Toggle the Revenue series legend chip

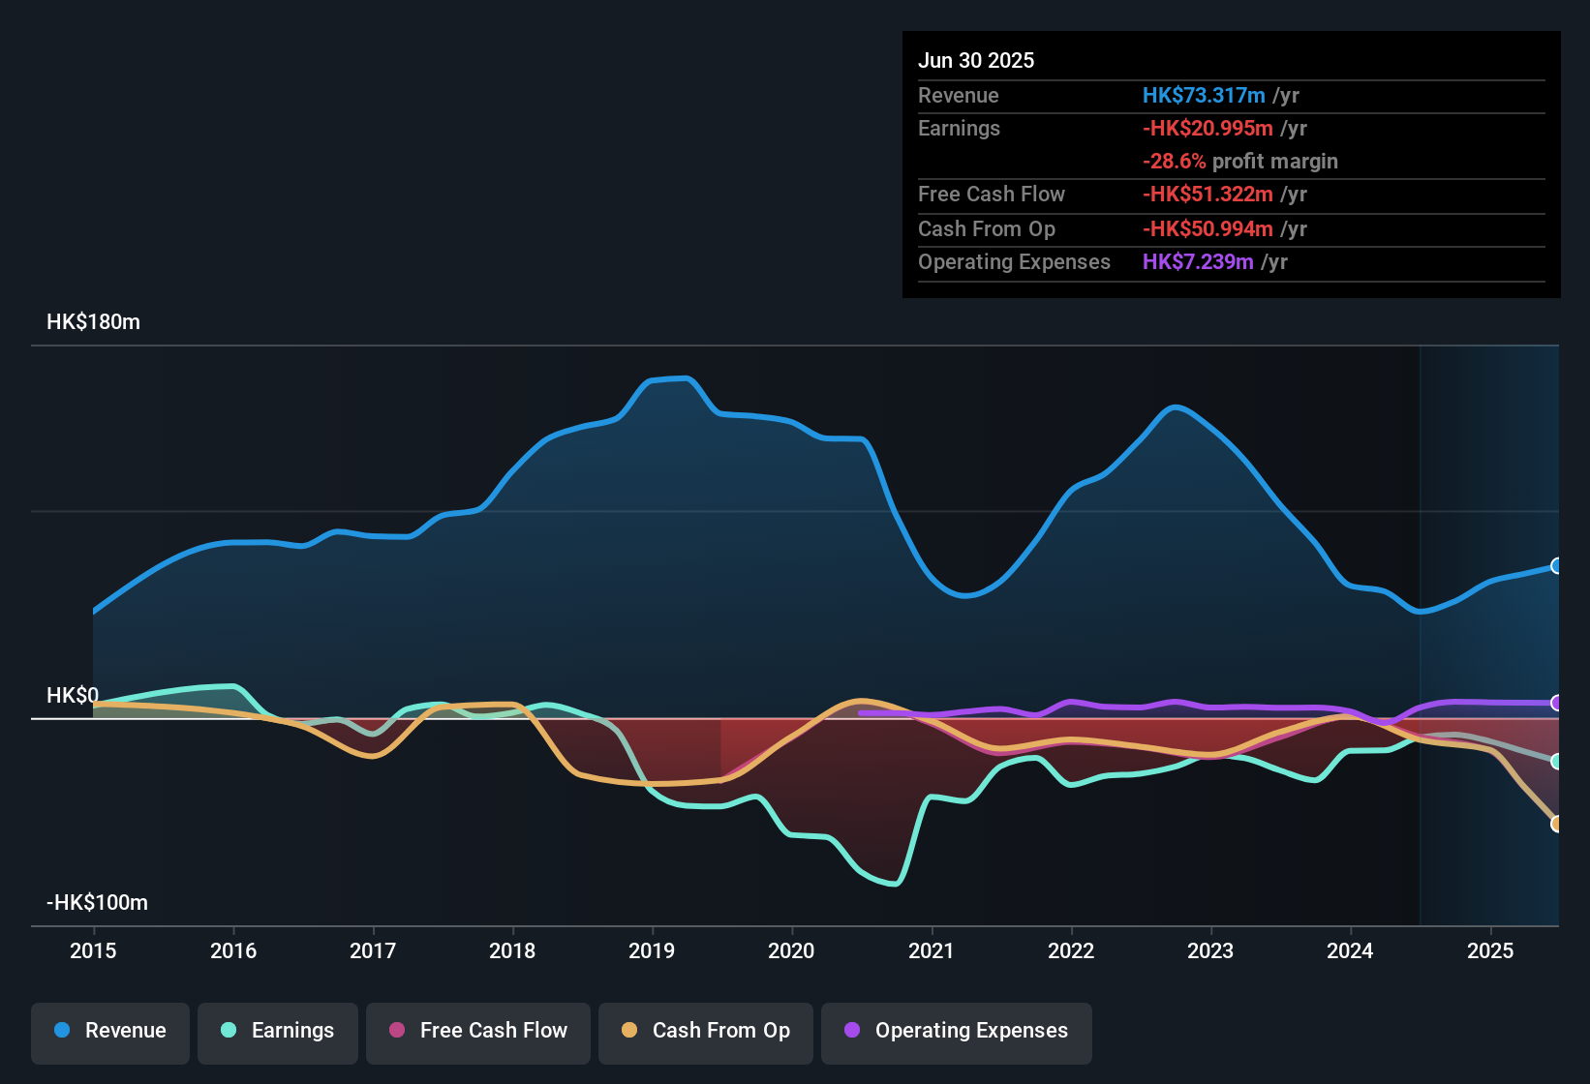pyautogui.click(x=109, y=1032)
